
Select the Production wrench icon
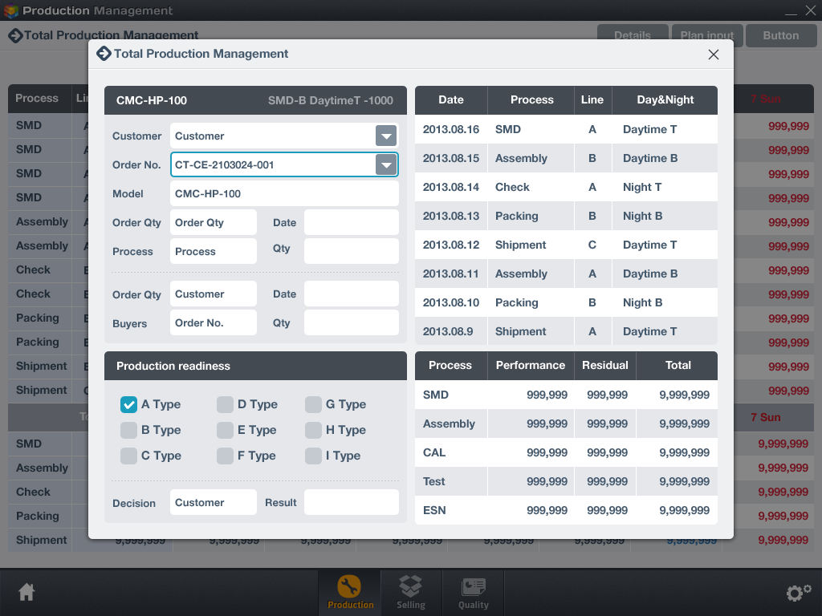[x=350, y=587]
